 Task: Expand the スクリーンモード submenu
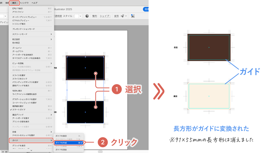tap(32, 34)
